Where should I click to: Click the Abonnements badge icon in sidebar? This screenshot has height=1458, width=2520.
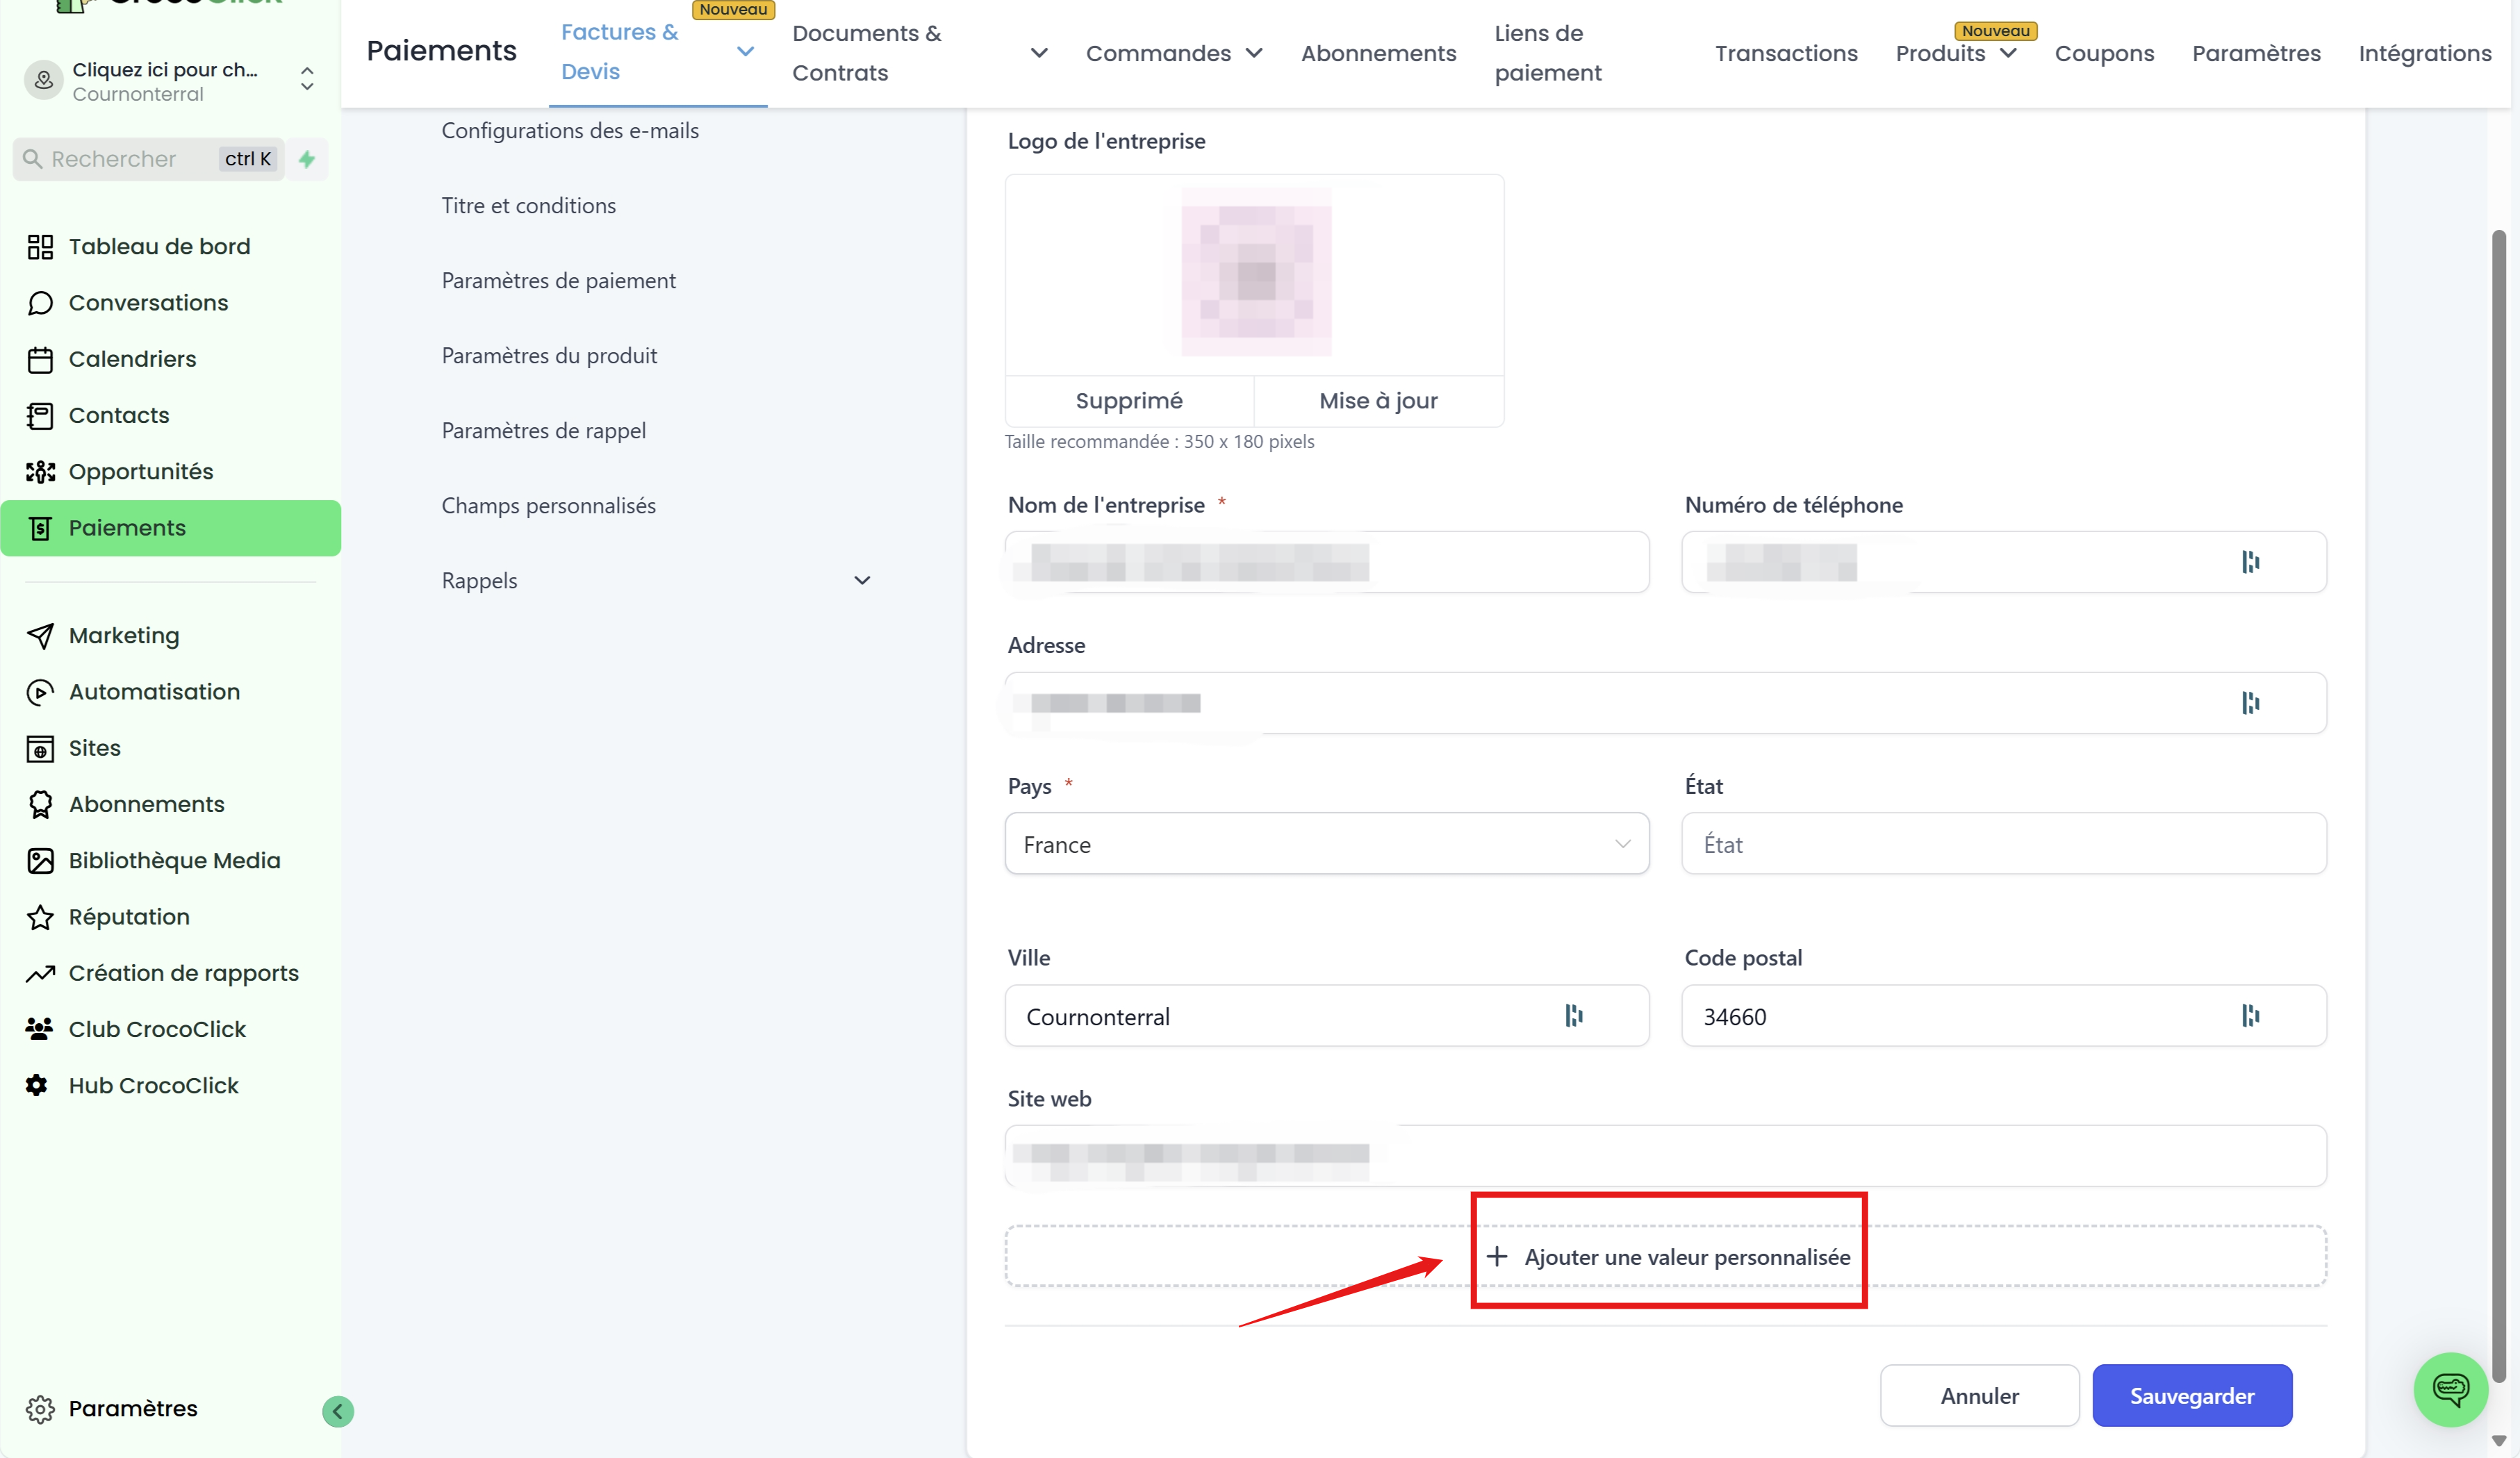click(x=40, y=804)
